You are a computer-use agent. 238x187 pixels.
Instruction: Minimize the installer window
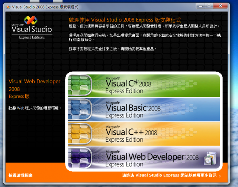point(201,6)
